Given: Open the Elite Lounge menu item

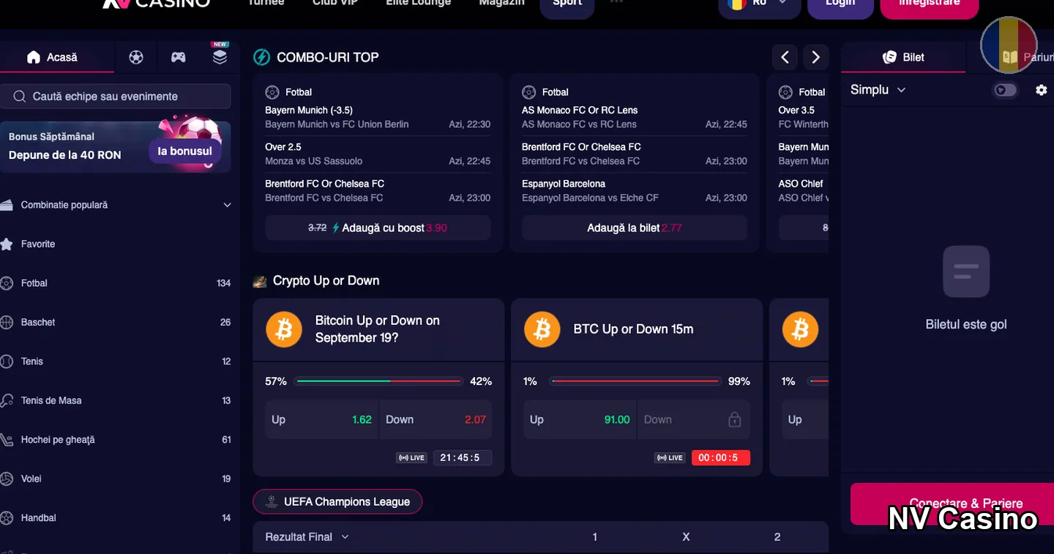Looking at the screenshot, I should tap(419, 4).
